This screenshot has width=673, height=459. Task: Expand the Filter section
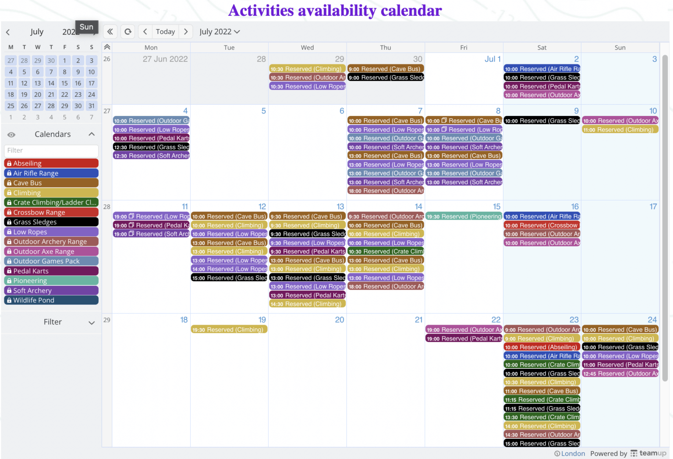pos(92,322)
